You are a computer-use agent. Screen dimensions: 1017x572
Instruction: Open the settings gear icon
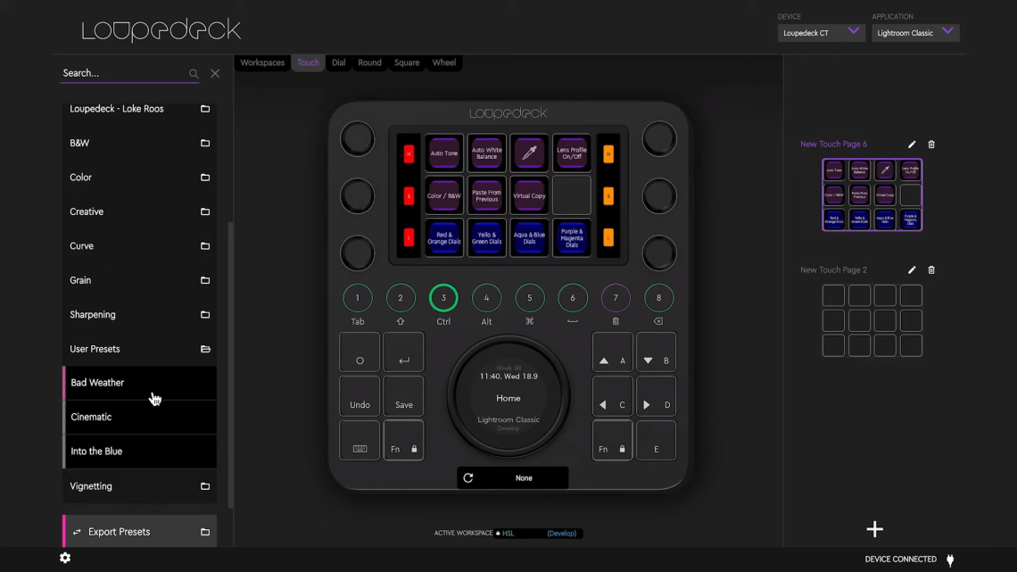coord(65,558)
